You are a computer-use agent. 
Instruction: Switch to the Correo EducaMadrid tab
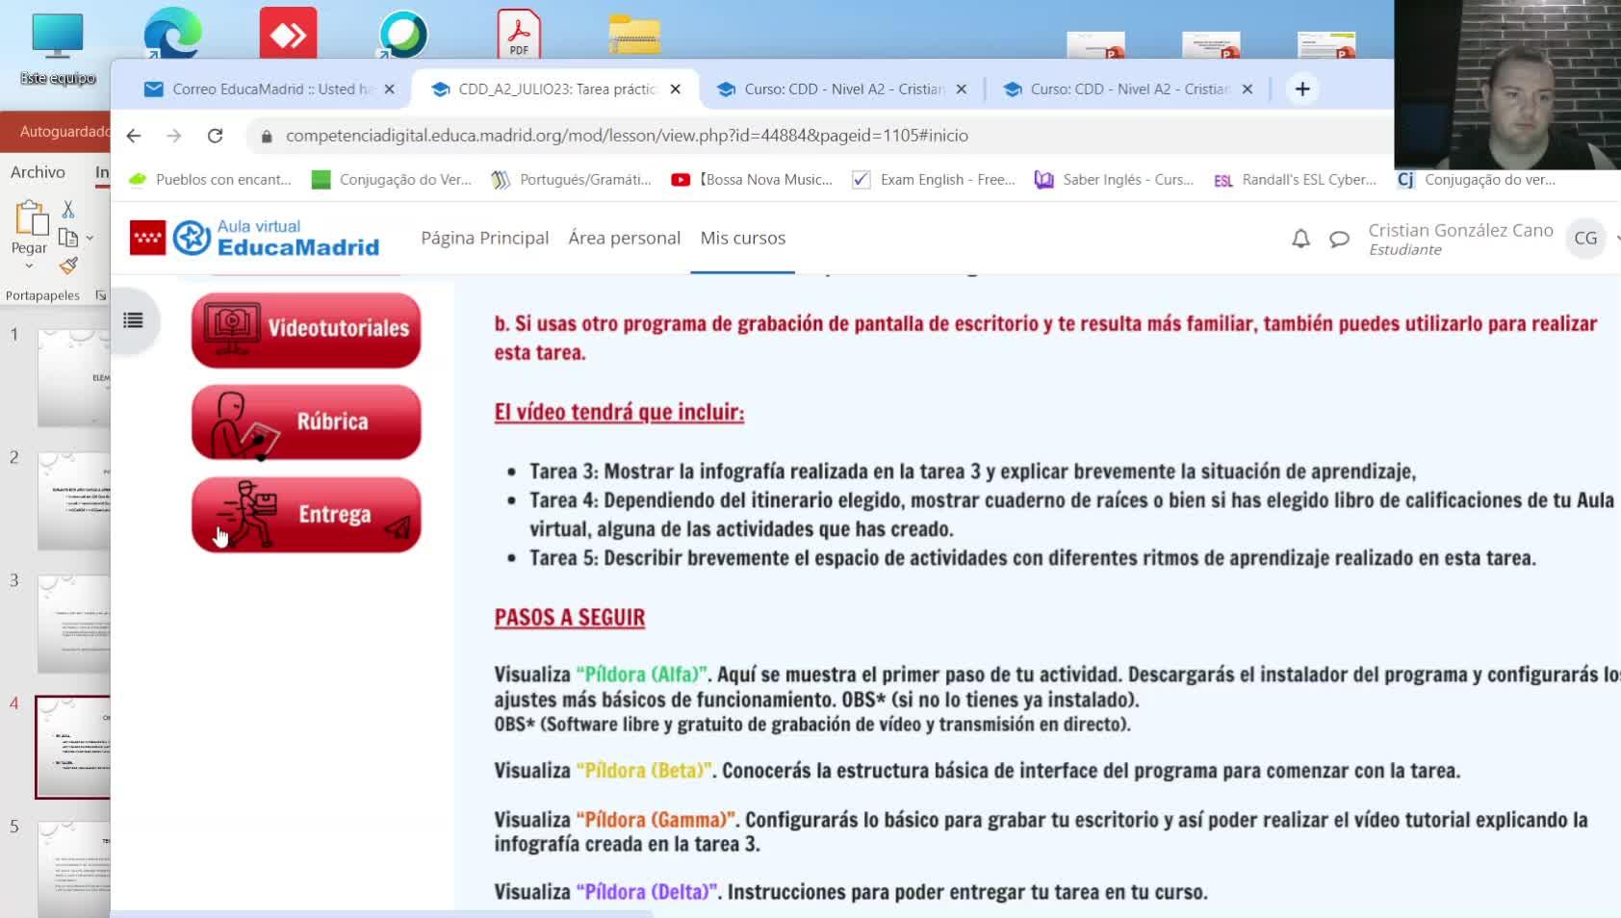(x=260, y=89)
